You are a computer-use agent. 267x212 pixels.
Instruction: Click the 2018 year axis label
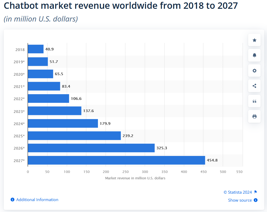[x=20, y=50]
